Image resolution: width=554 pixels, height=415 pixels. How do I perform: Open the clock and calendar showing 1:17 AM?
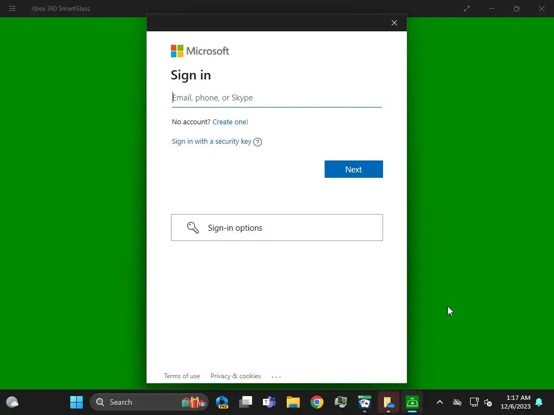(516, 402)
